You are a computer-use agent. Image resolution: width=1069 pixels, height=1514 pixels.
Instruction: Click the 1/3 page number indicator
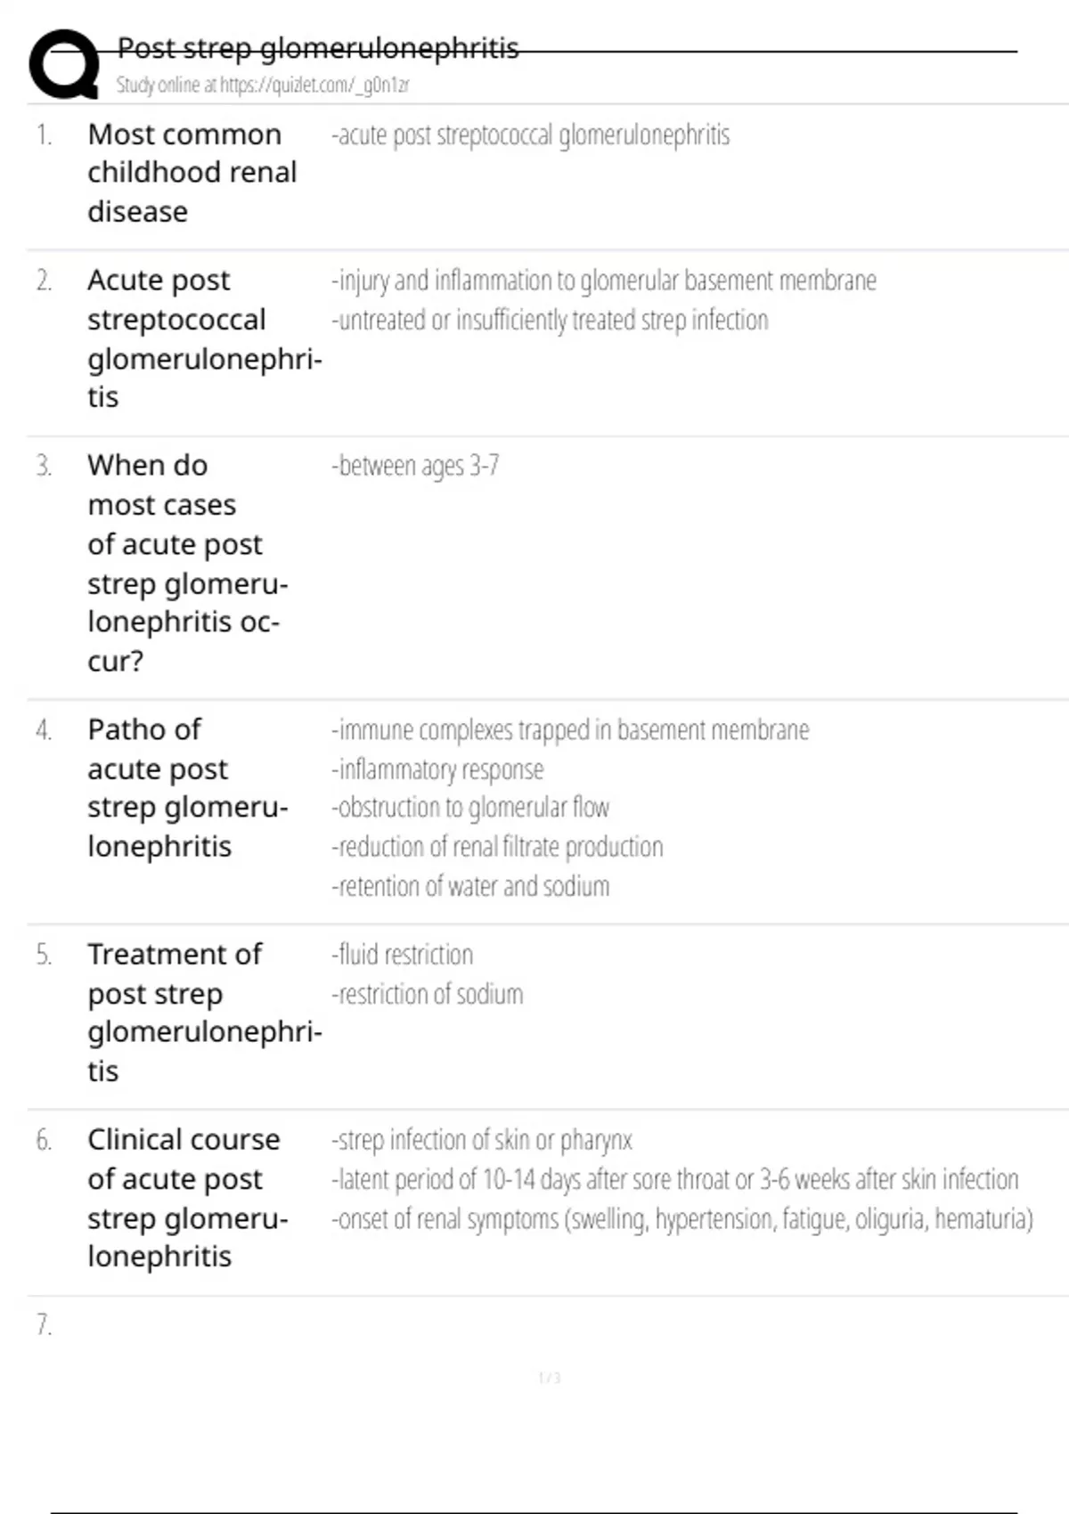pyautogui.click(x=550, y=1379)
